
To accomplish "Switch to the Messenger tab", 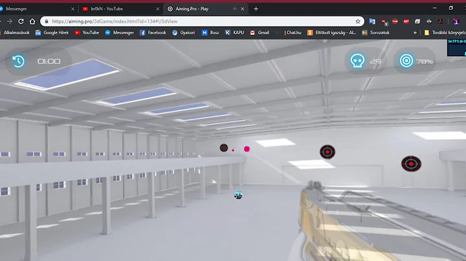I will pos(38,9).
